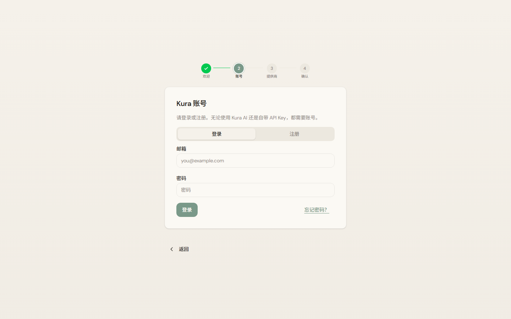The width and height of the screenshot is (511, 319).
Task: Click the description text about Kura AI
Action: point(248,118)
